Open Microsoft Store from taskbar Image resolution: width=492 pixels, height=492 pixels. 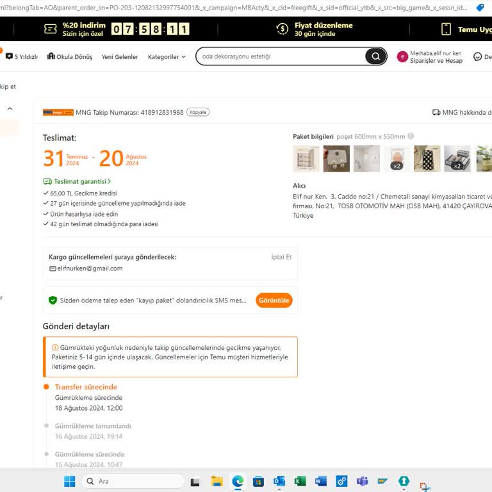pyautogui.click(x=258, y=481)
